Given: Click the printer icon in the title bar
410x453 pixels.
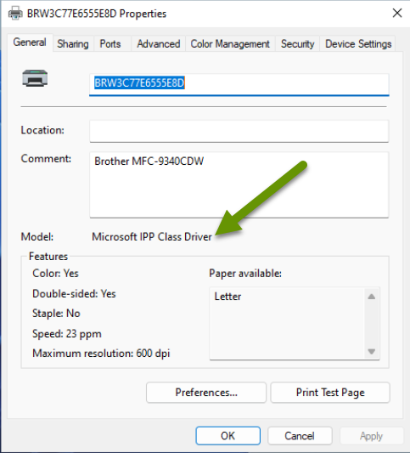Looking at the screenshot, I should tap(15, 14).
